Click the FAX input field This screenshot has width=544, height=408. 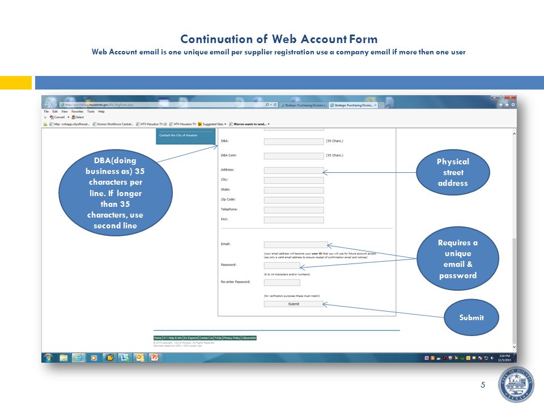click(294, 220)
